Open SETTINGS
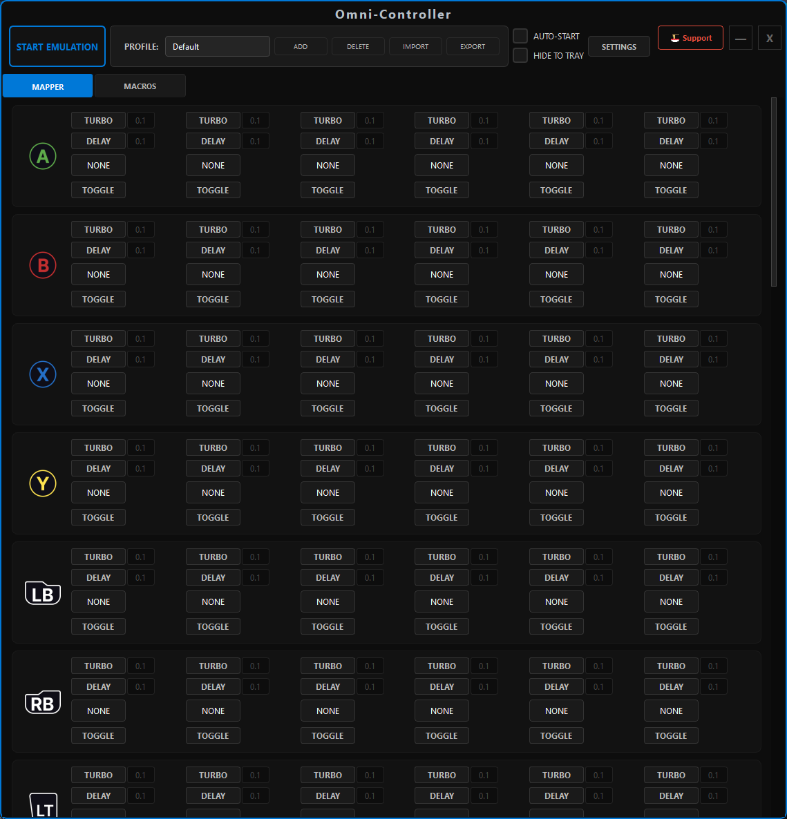The width and height of the screenshot is (787, 819). [618, 46]
